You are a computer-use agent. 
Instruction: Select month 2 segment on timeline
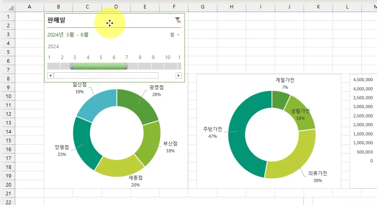point(66,66)
